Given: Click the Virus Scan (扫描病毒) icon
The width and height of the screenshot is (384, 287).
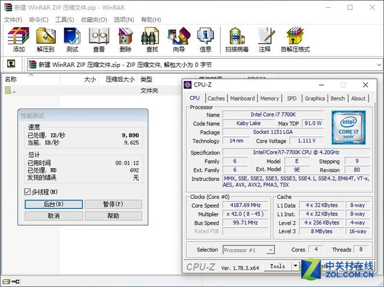Looking at the screenshot, I should point(237,39).
